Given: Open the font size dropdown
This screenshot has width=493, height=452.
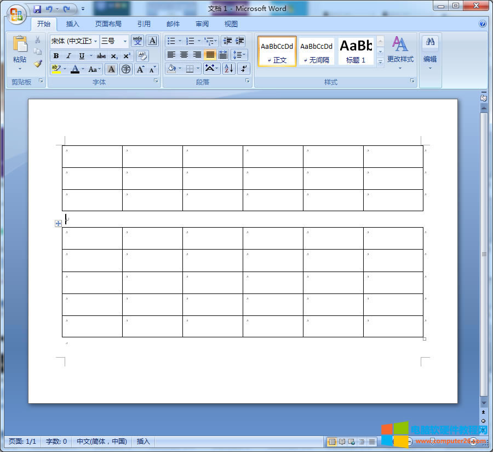Looking at the screenshot, I should point(124,41).
